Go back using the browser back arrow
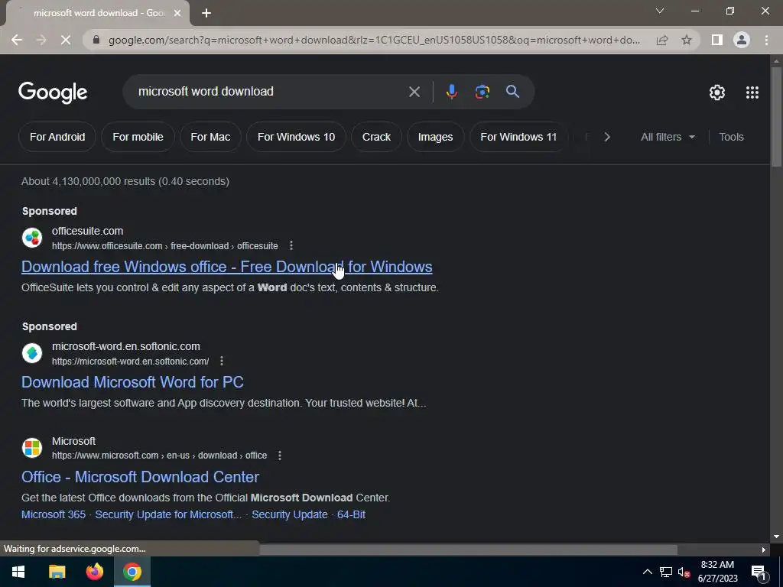The image size is (783, 587). (x=17, y=40)
